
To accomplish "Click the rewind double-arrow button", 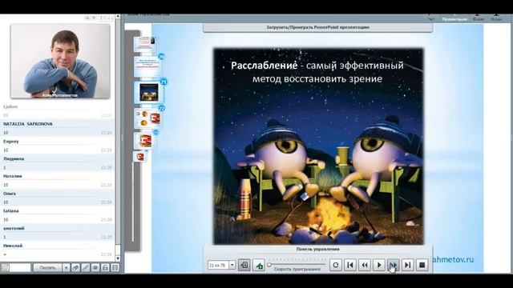I will [365, 265].
